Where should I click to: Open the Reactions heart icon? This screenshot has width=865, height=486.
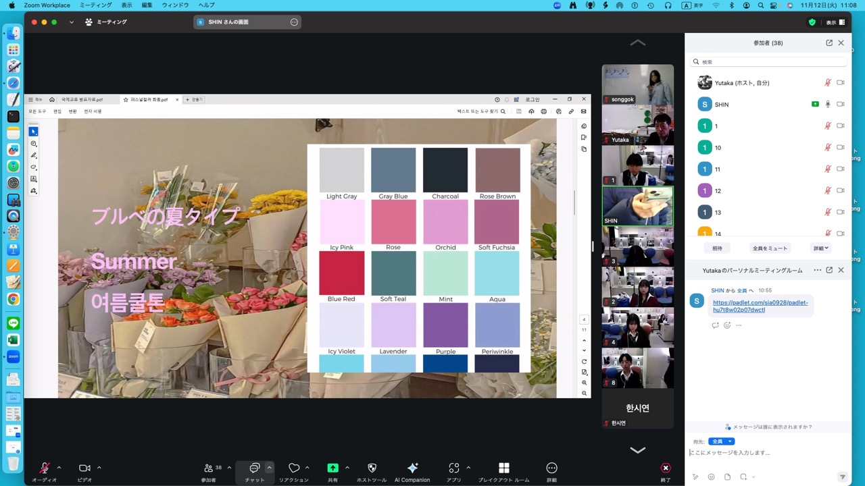click(294, 468)
